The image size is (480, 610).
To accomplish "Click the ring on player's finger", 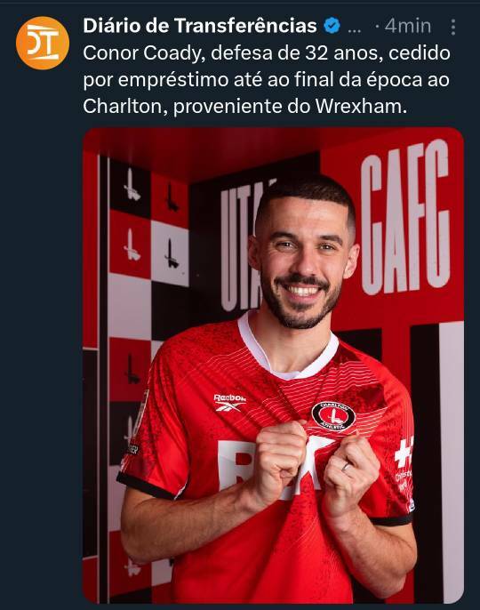I will point(346,466).
